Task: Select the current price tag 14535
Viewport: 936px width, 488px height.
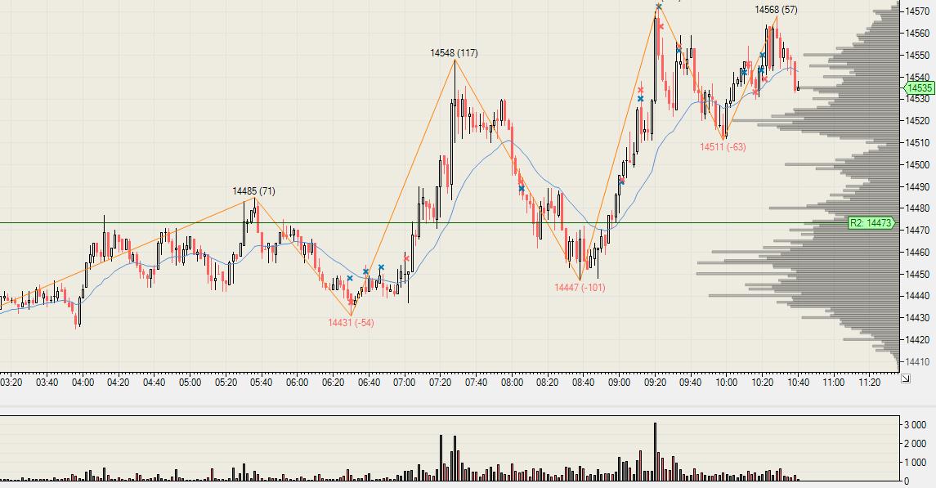Action: [x=919, y=87]
